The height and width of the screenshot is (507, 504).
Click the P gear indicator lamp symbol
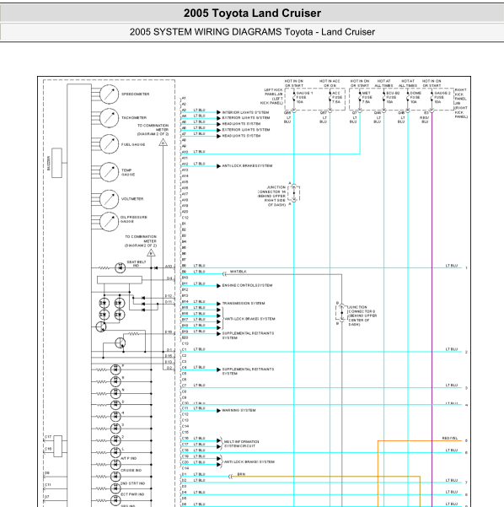115,369
